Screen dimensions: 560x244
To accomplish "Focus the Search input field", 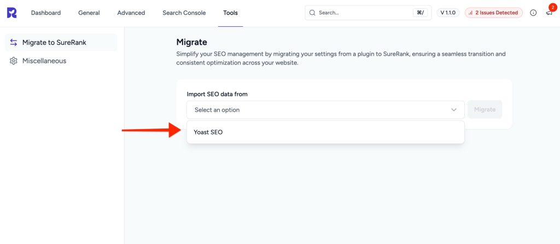I will (x=368, y=13).
